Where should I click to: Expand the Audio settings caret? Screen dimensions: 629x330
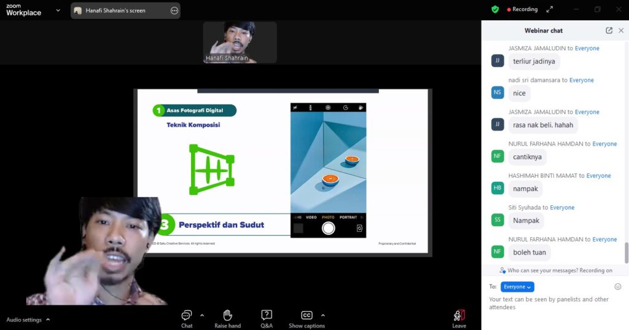[x=48, y=320]
